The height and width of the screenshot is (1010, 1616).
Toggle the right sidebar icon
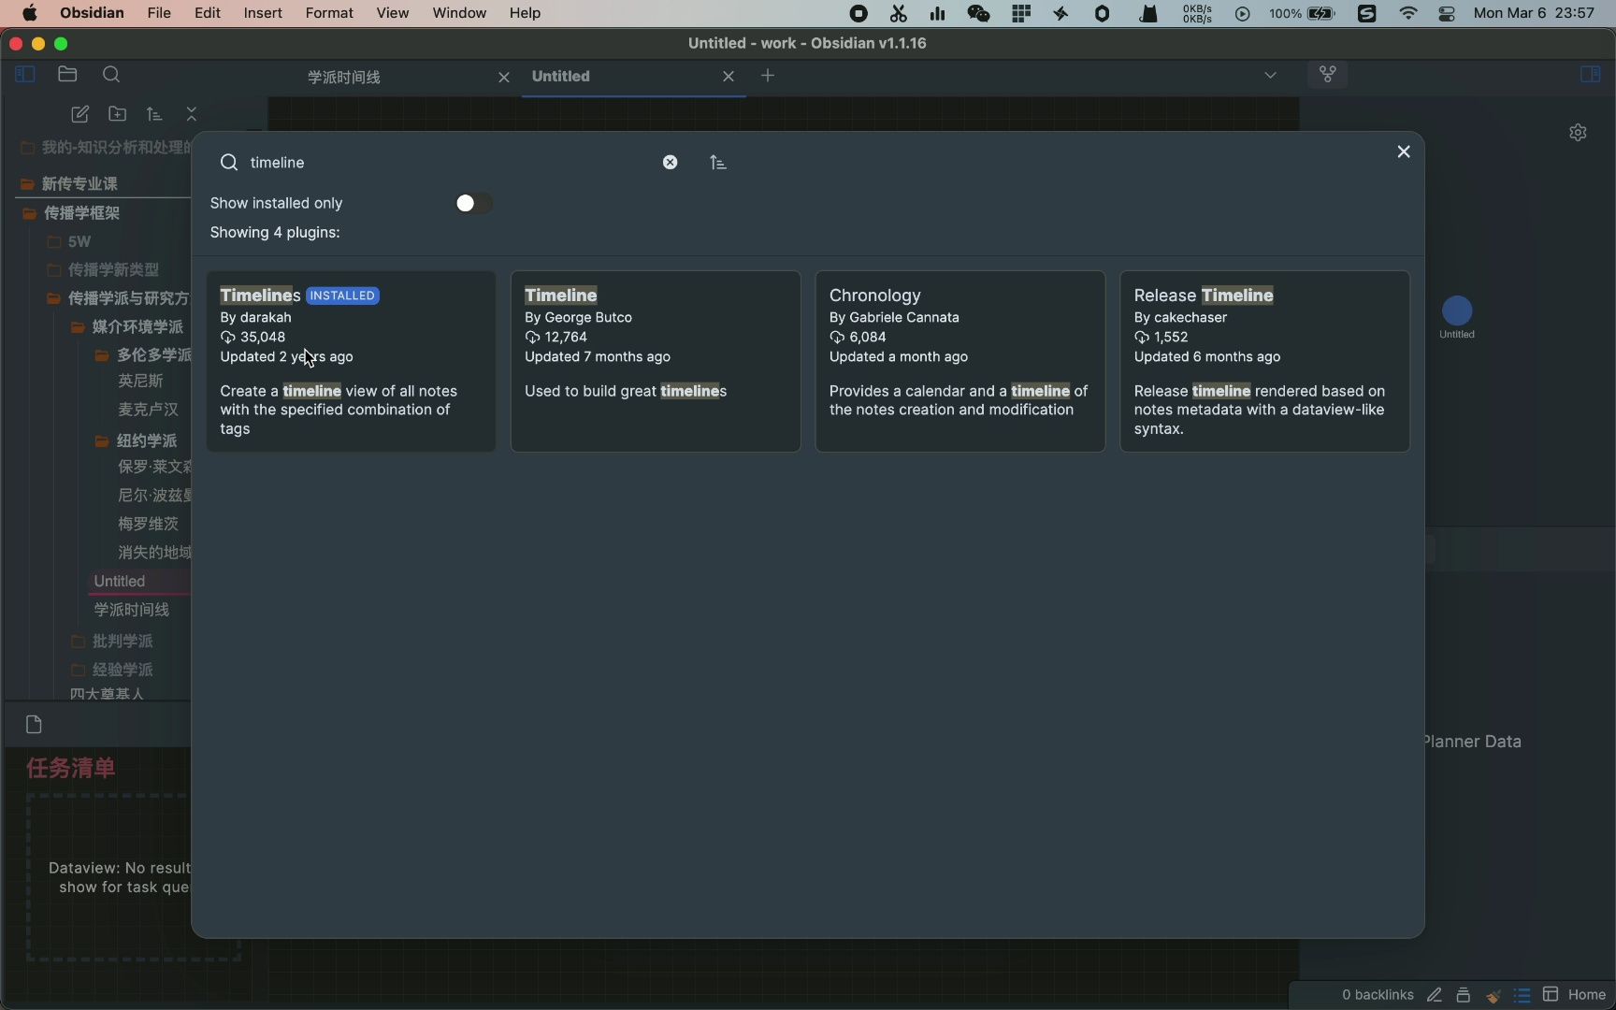coord(1590,75)
